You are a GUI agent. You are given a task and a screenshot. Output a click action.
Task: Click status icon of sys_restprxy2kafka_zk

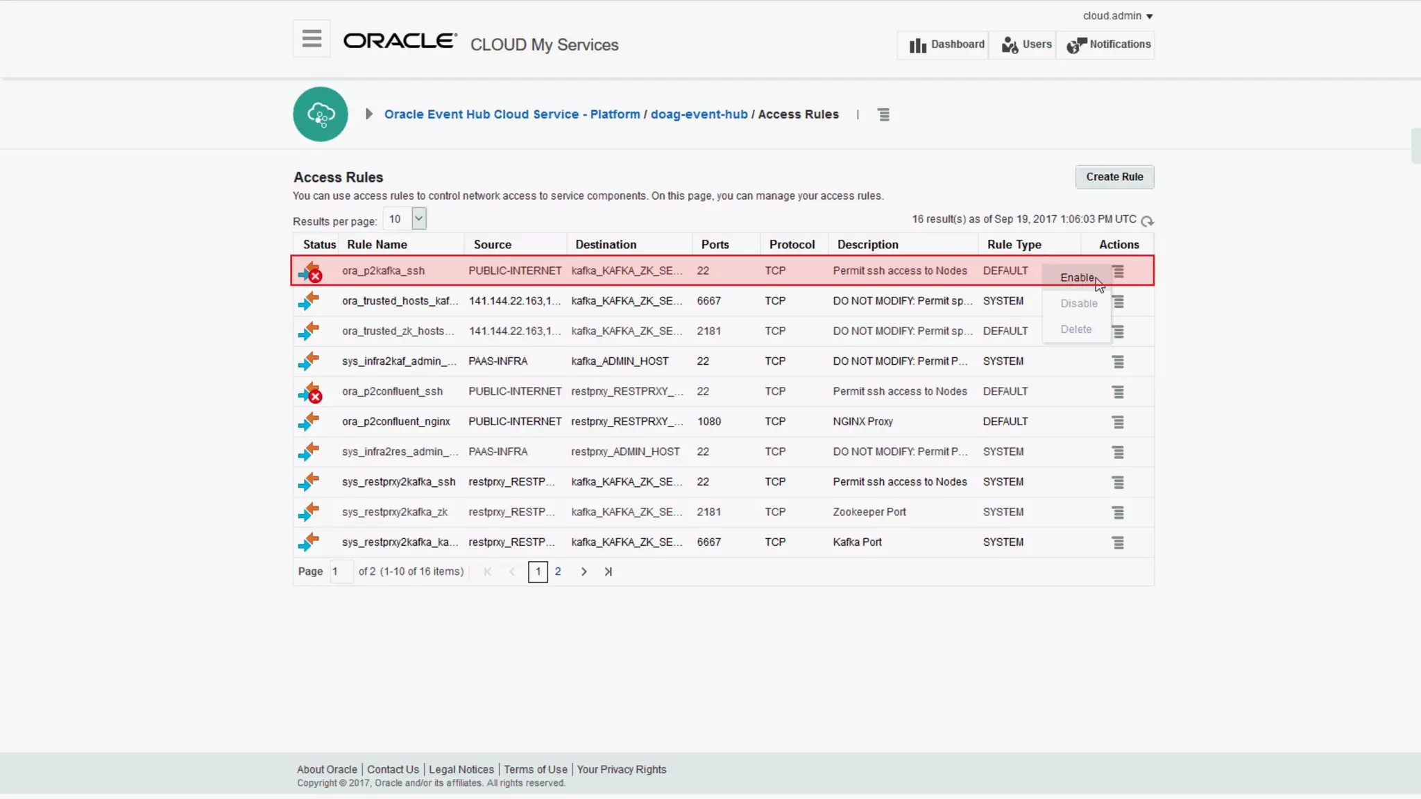(309, 512)
